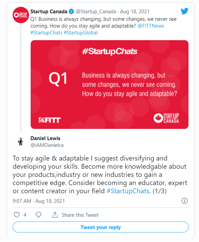Click the @iAMDanielca handle

(x=47, y=145)
